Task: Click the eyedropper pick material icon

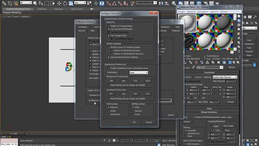Action: coord(193,67)
